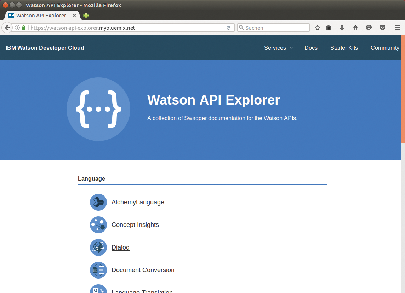This screenshot has height=293, width=405.
Task: Click the Watson API Explorer braces logo
Action: [x=98, y=109]
